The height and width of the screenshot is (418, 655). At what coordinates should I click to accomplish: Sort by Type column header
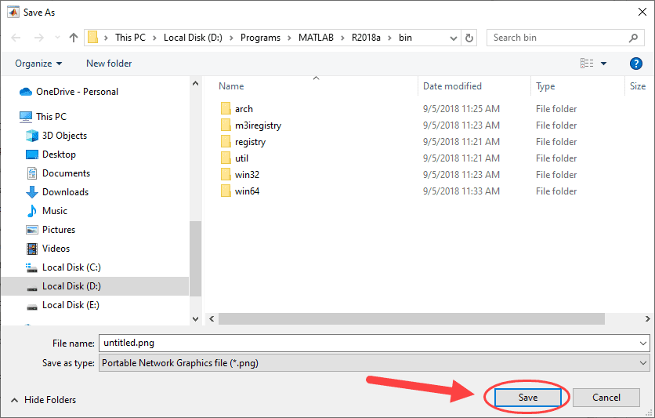pyautogui.click(x=545, y=86)
